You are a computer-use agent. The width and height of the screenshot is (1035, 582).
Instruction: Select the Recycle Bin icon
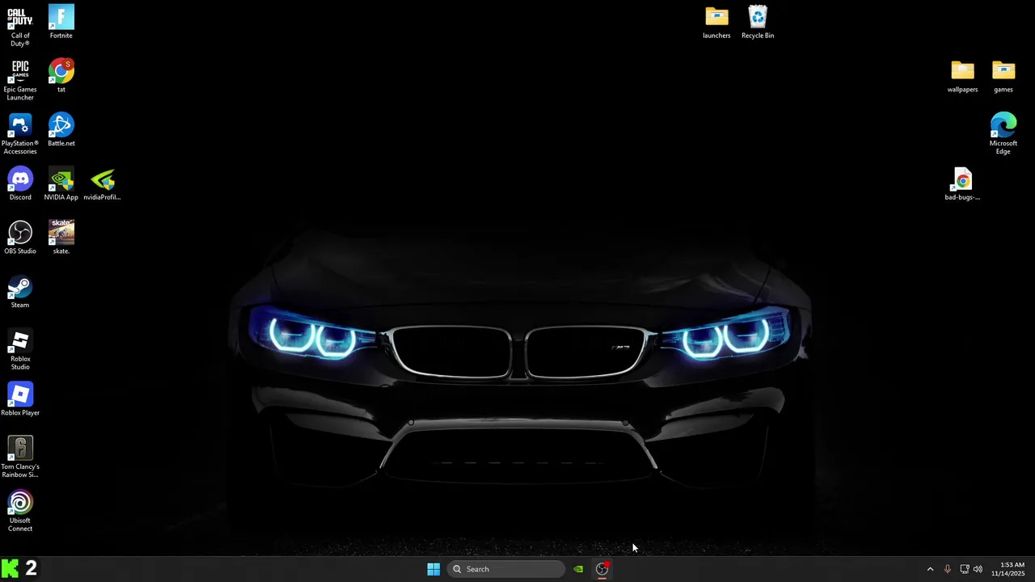click(x=758, y=22)
